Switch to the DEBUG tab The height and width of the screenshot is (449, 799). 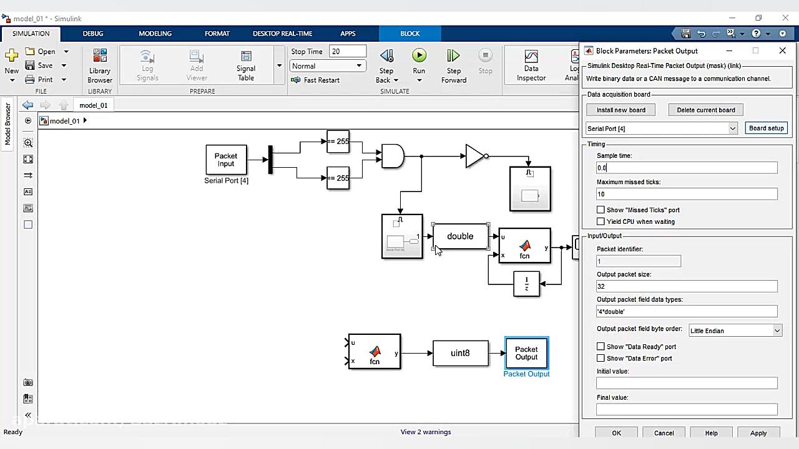(x=93, y=34)
